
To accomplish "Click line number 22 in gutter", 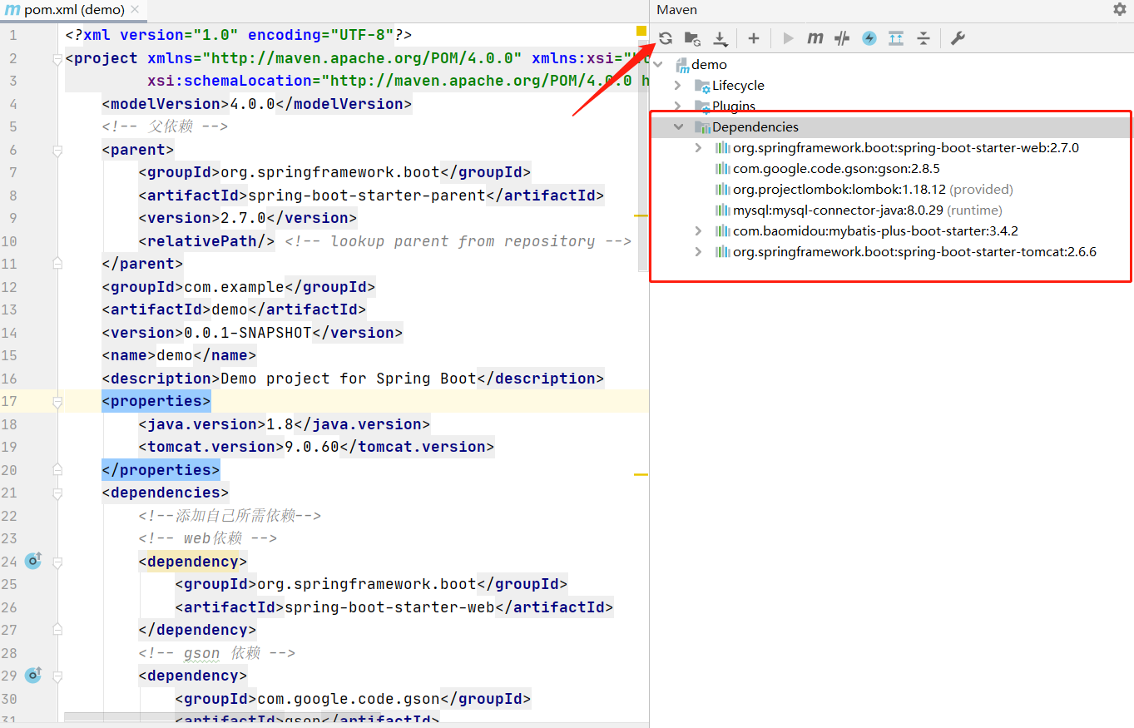I will coord(9,516).
